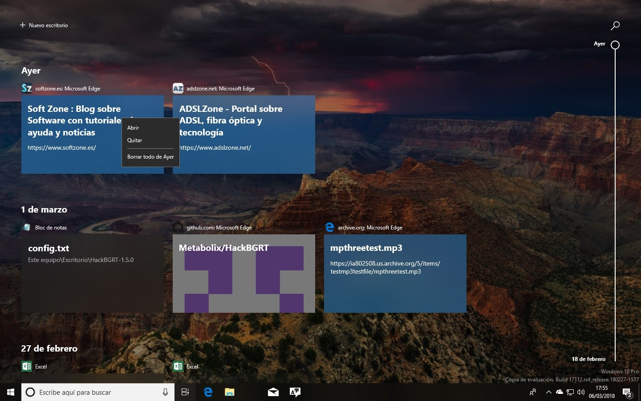Click the timeline search magnifier icon
Image resolution: width=641 pixels, height=401 pixels.
pos(615,25)
